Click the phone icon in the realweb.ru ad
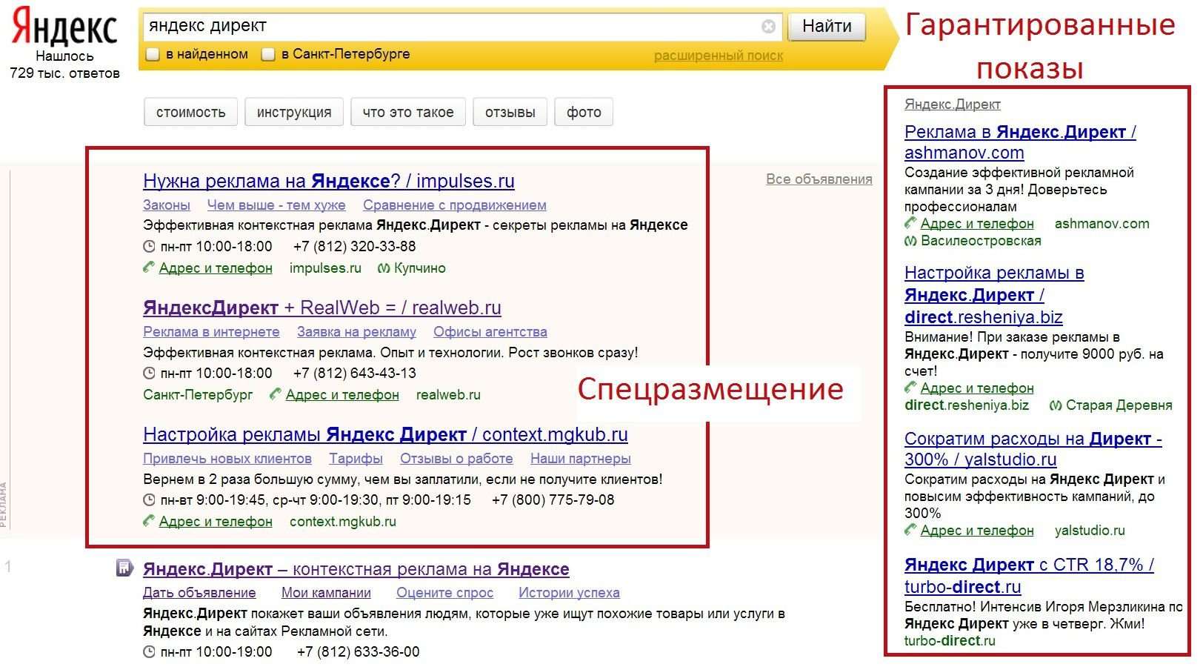The image size is (1203, 667). [276, 394]
